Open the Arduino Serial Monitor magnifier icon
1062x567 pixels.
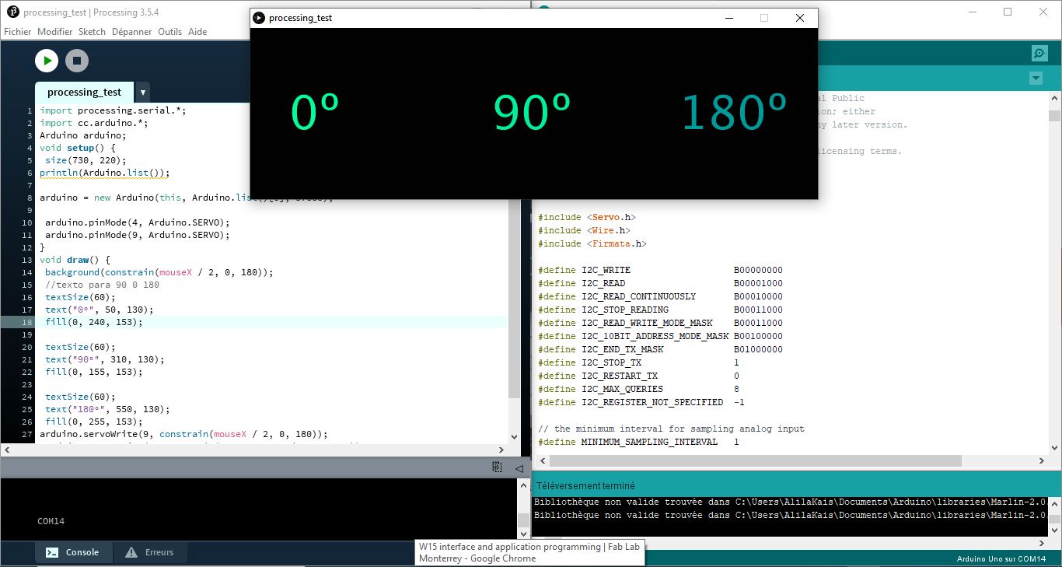tap(1039, 53)
